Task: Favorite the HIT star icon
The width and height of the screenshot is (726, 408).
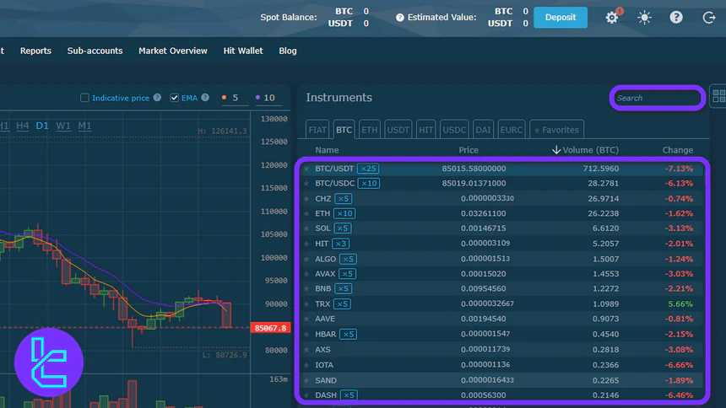Action: click(306, 244)
